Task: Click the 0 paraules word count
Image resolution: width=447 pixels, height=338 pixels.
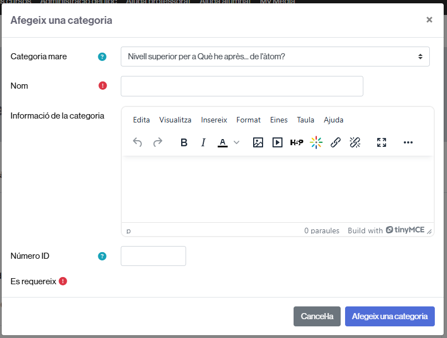Action: click(322, 231)
